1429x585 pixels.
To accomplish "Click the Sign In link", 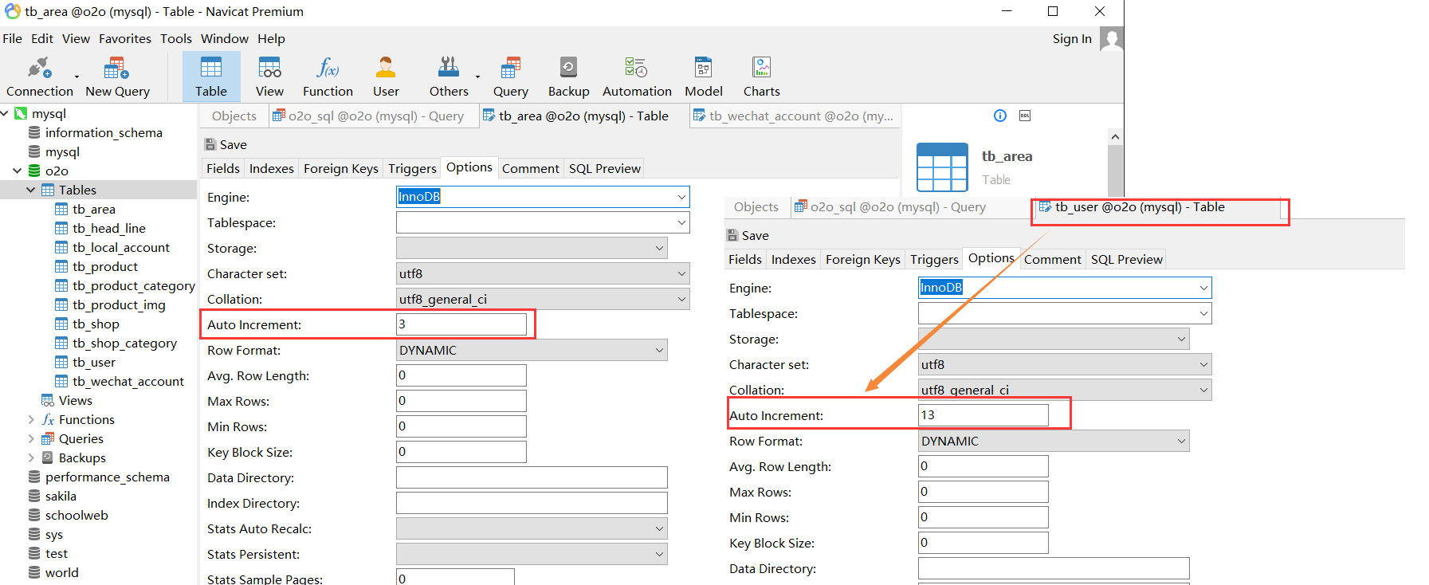I will click(x=1072, y=38).
